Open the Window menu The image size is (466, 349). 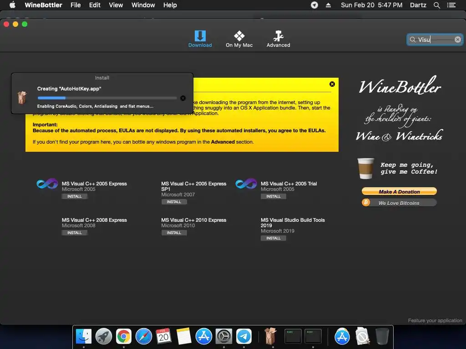[x=143, y=5]
